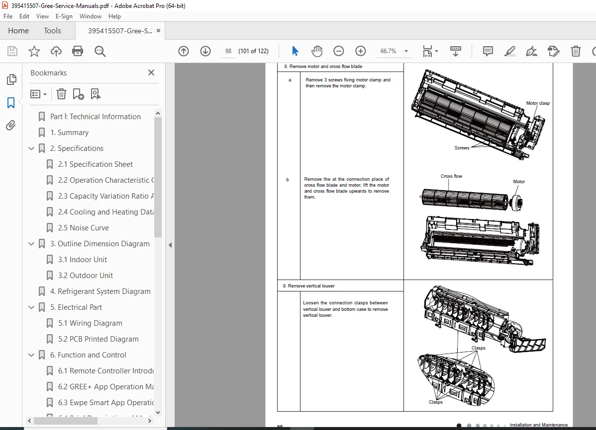Select the 395415507-Gree-S document tab
The image size is (596, 430).
pos(120,31)
